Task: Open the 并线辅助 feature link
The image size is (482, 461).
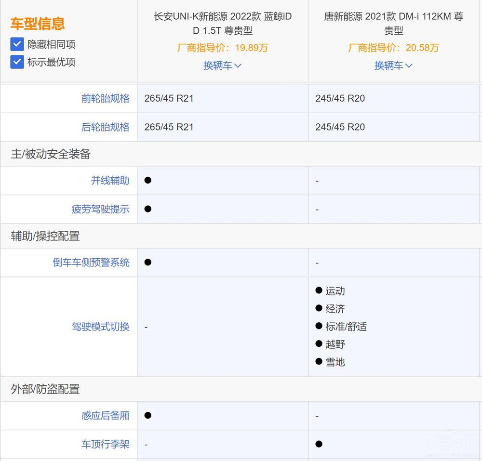Action: (110, 181)
